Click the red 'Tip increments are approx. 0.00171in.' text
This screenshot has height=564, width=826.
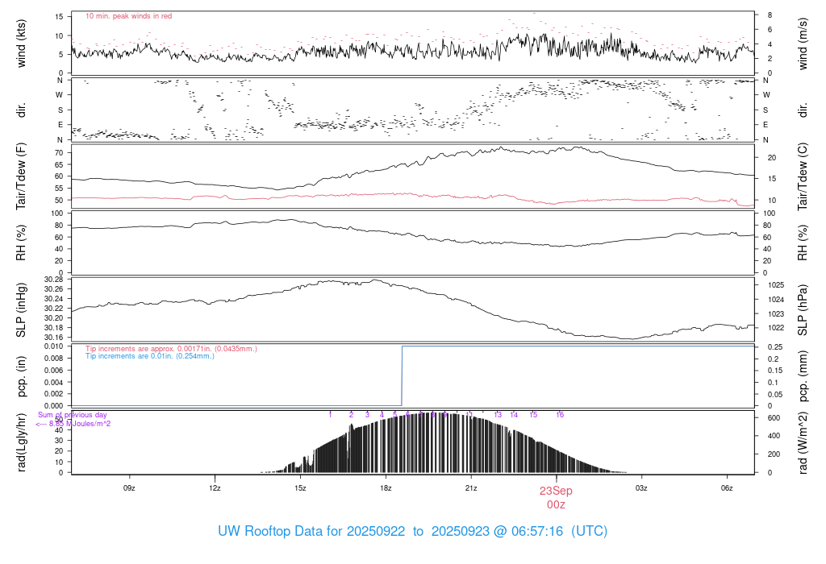[171, 349]
